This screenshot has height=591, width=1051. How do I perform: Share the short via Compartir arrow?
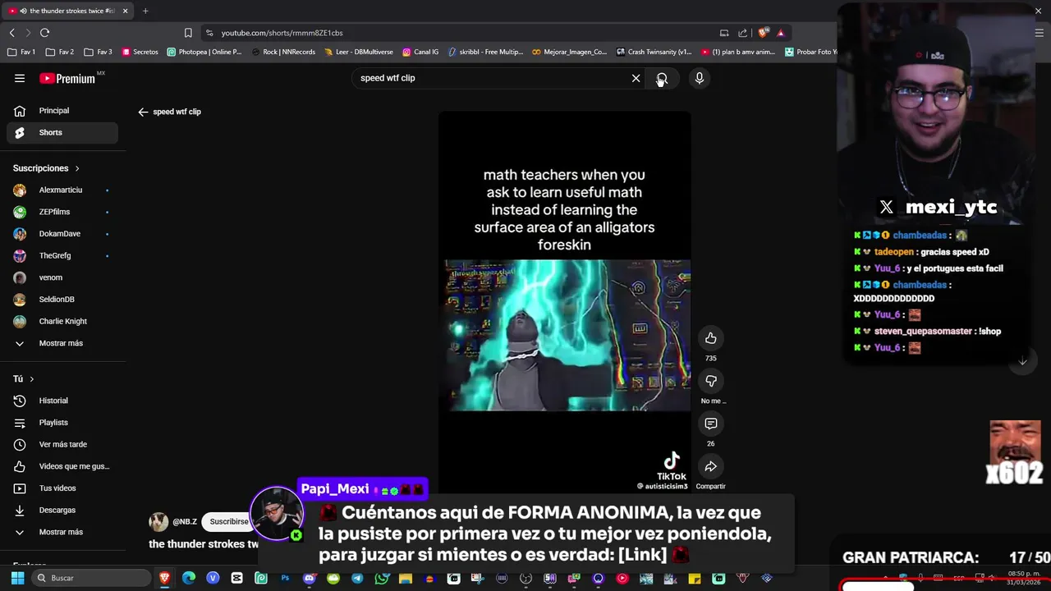click(x=711, y=466)
